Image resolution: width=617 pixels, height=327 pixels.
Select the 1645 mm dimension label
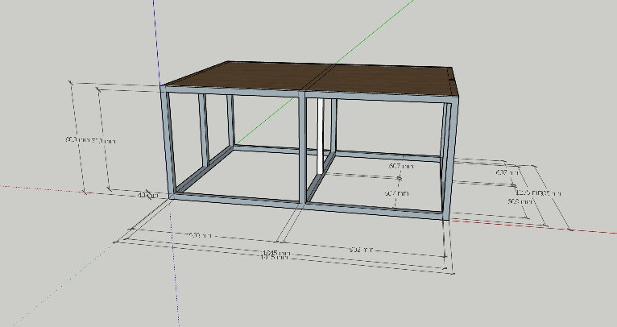coord(276,253)
